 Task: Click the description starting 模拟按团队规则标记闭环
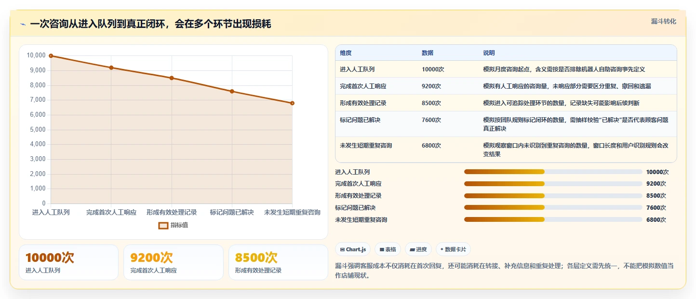coord(576,124)
